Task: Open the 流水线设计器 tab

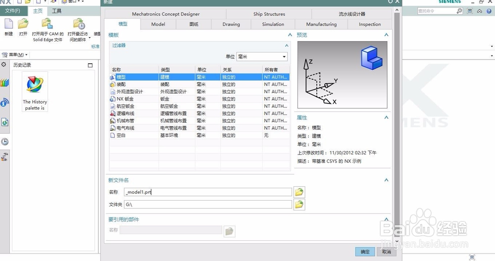Action: coord(351,14)
